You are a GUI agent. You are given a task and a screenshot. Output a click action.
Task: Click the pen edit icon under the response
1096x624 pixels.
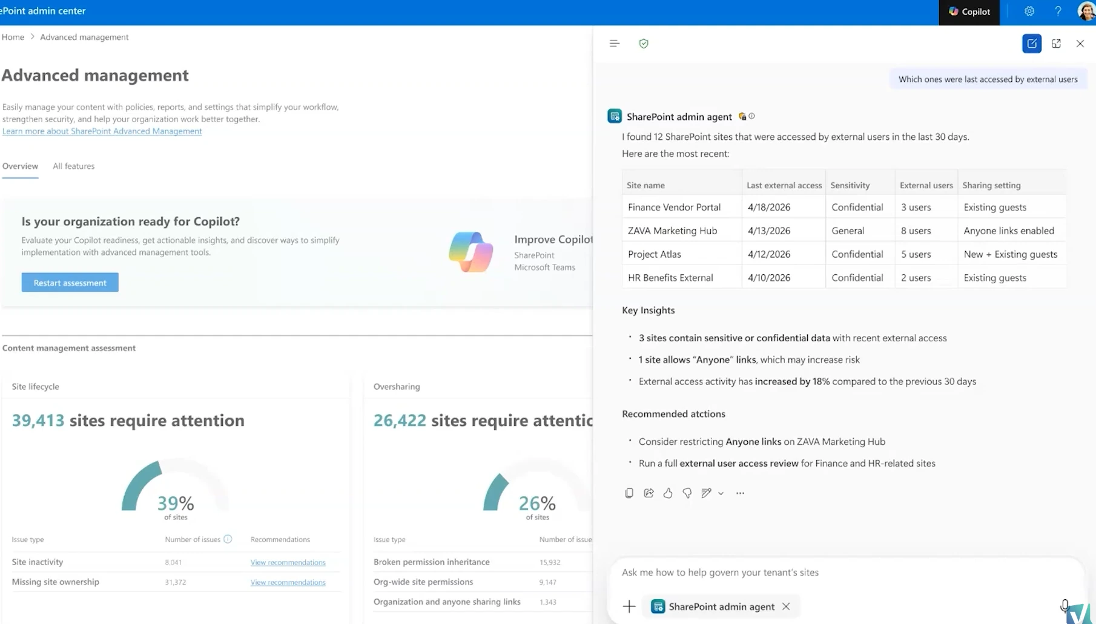706,493
